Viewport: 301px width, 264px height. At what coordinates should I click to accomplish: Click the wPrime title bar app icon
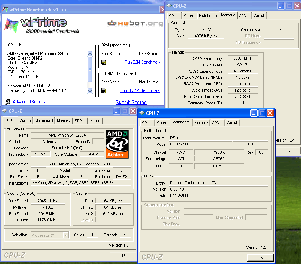click(5, 9)
